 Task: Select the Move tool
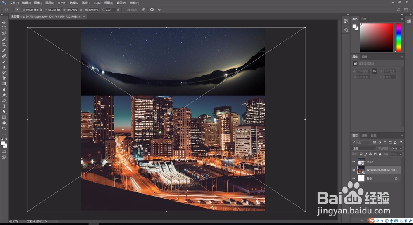pos(4,22)
